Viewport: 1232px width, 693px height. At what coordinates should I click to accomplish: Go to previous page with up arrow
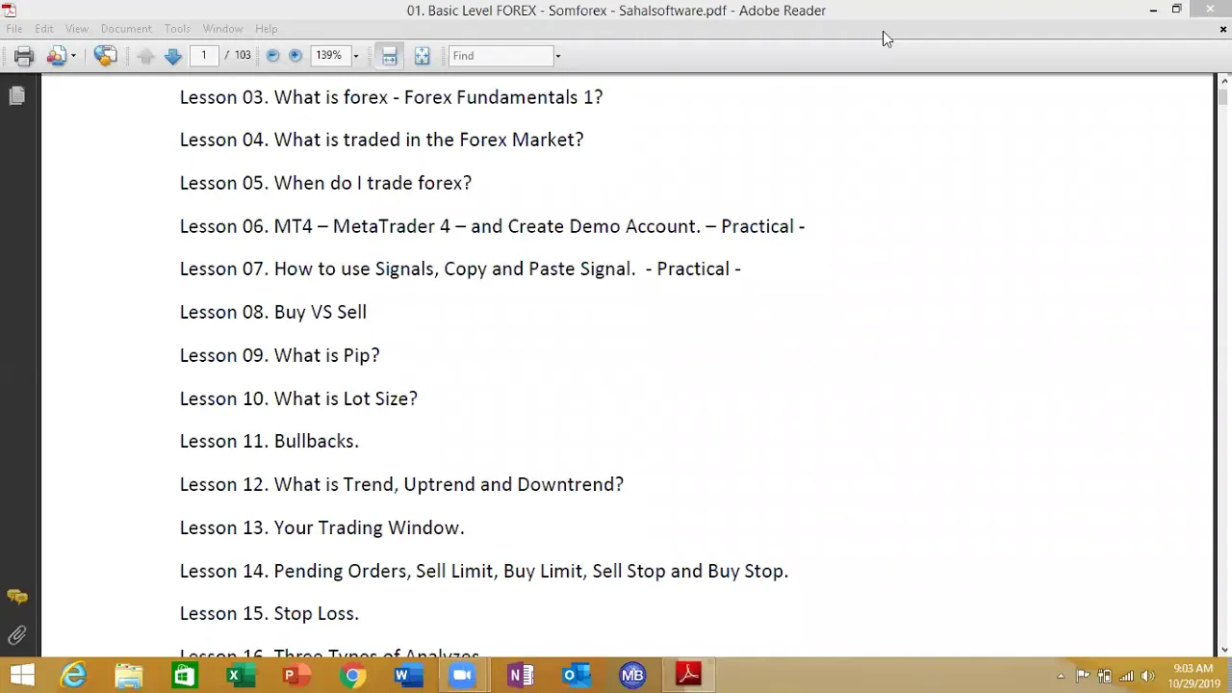coord(145,56)
